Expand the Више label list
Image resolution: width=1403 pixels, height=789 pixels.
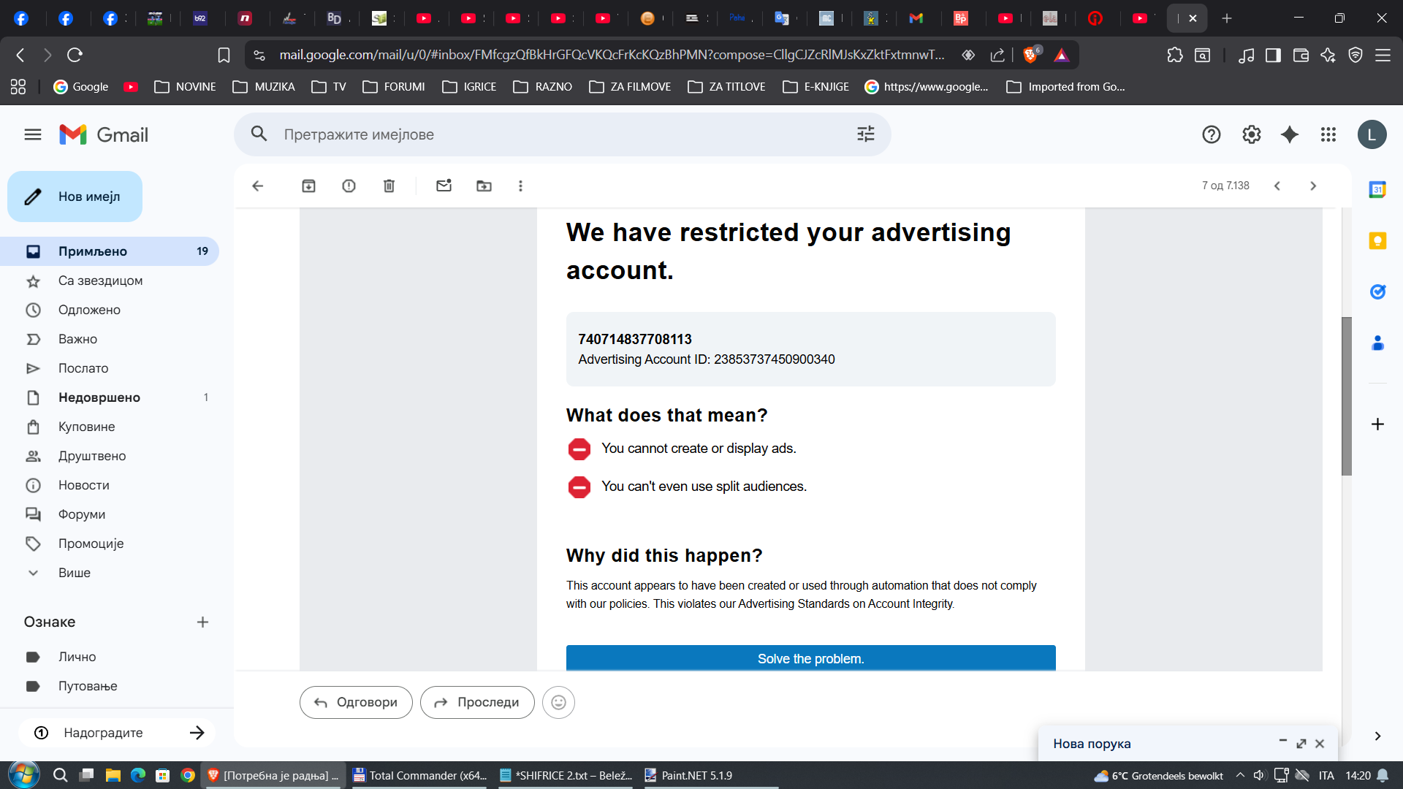[x=74, y=573]
